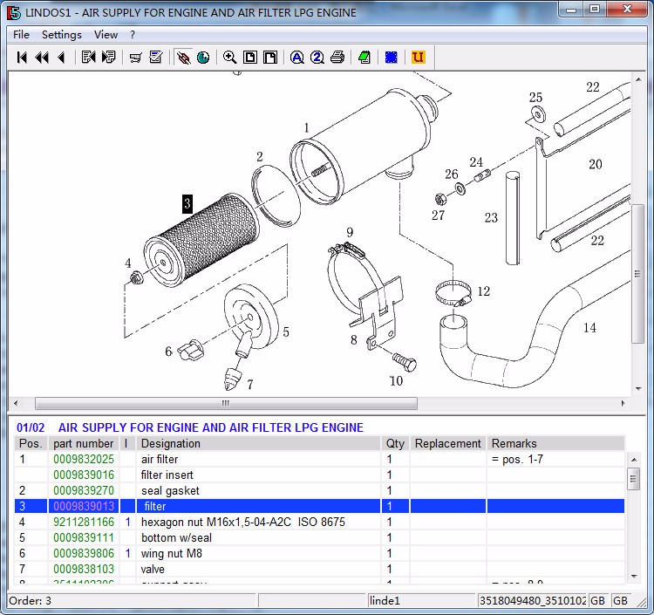Click the list icon with left arrow
654x615 pixels.
(x=88, y=58)
